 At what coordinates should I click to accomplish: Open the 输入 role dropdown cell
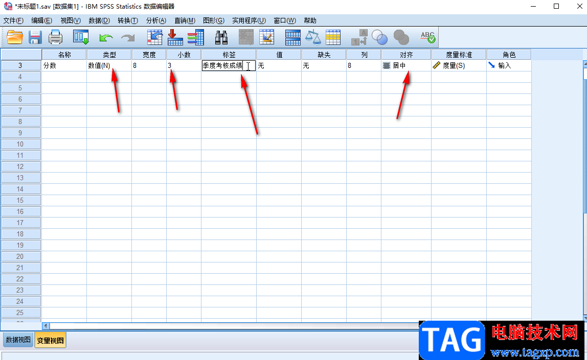(509, 65)
